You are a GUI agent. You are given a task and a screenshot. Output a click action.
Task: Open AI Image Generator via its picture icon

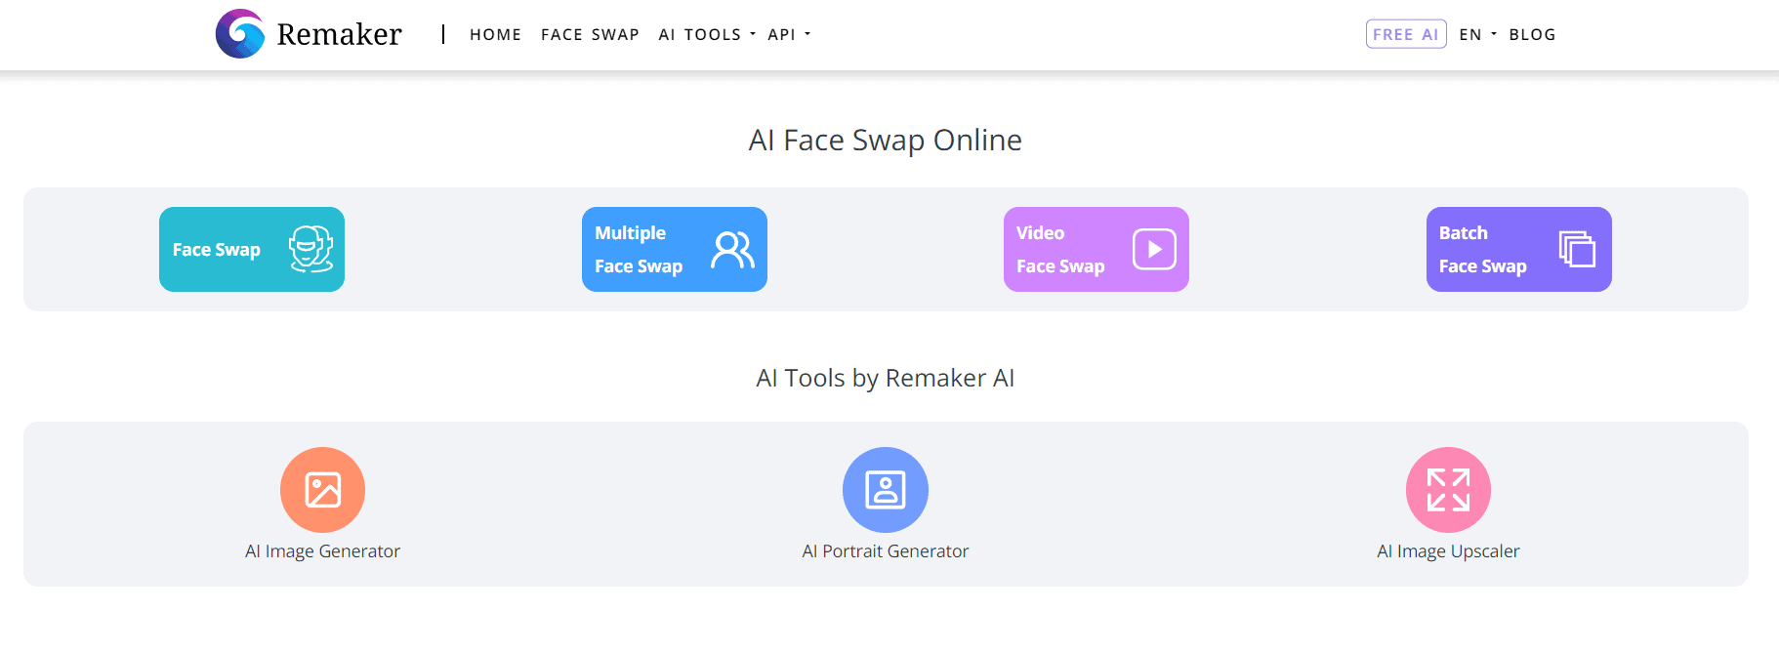click(322, 489)
